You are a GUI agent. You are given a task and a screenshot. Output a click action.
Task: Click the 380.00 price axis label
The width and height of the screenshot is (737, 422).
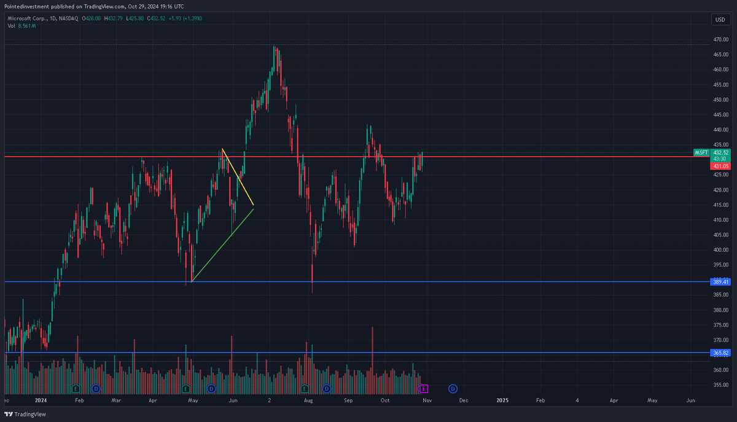(720, 310)
